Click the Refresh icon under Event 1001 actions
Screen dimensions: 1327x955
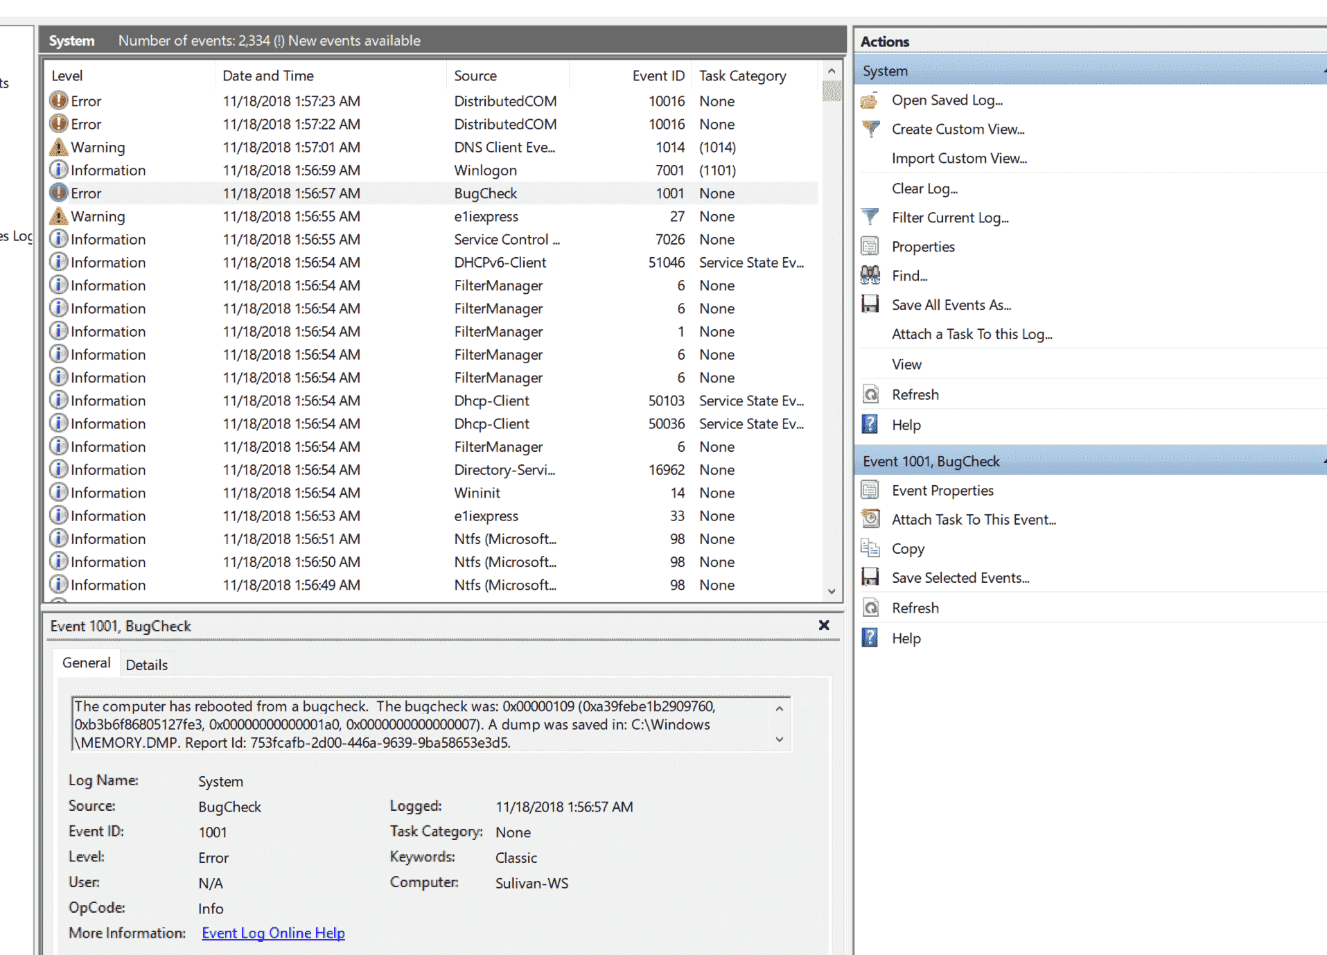pos(870,608)
